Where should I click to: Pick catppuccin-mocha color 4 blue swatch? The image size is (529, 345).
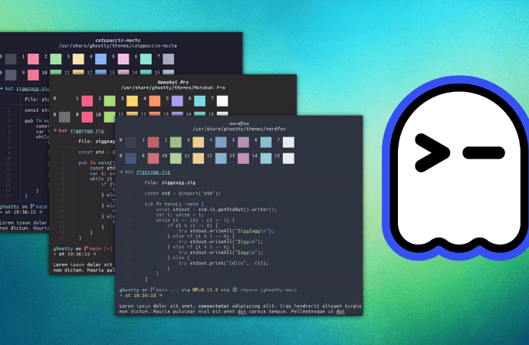click(x=101, y=59)
